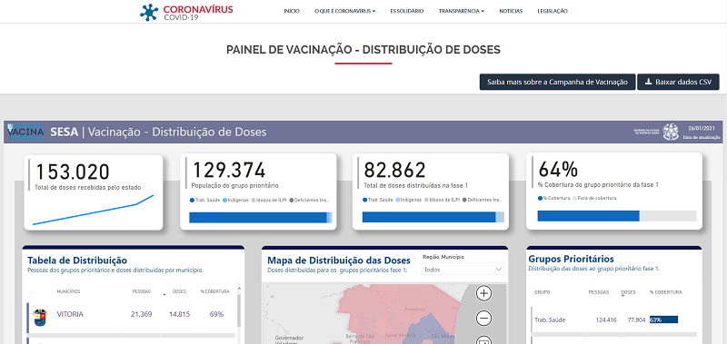Click Idosos de ILPI legend in População card
727x344 pixels.
pyautogui.click(x=268, y=200)
